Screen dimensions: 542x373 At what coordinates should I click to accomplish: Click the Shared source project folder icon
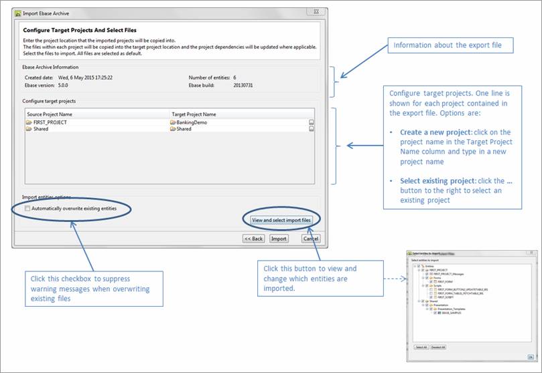(29, 129)
